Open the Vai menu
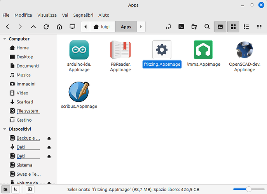This screenshot has width=267, height=194. (65, 15)
